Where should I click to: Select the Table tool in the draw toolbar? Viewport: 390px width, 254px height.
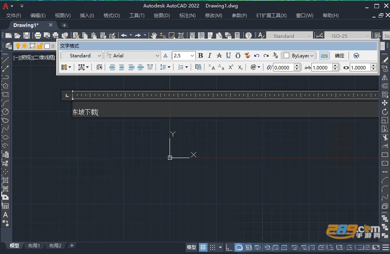(x=5, y=206)
